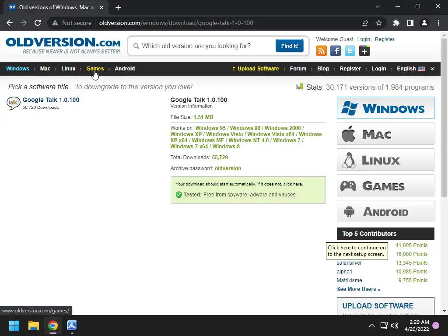
Task: Select Android in the navigation bar
Action: tap(125, 69)
